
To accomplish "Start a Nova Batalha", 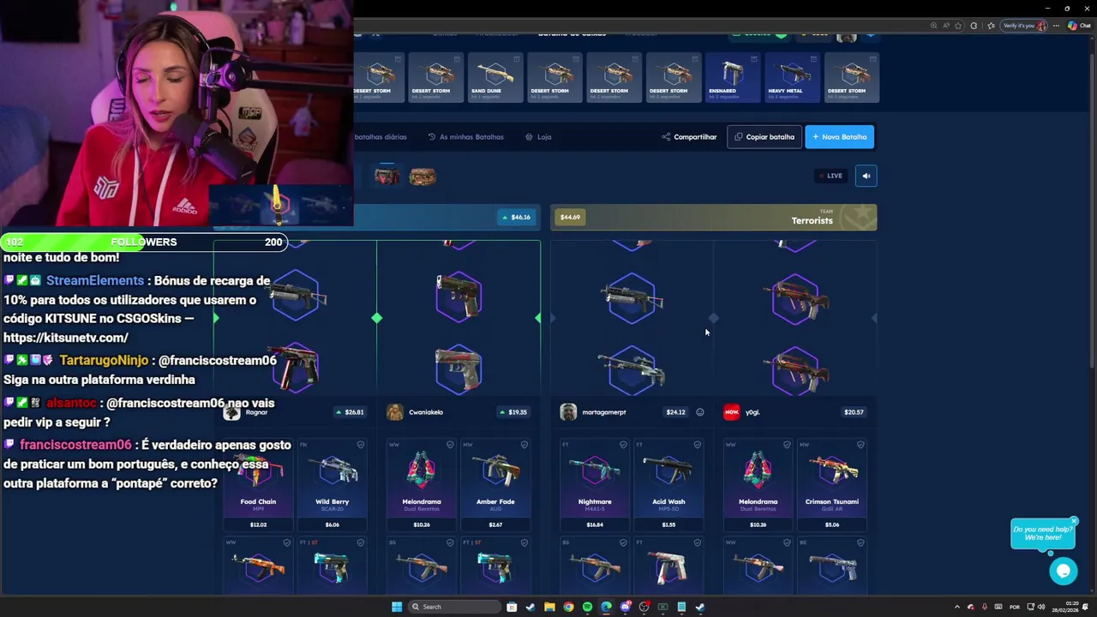I will [839, 137].
